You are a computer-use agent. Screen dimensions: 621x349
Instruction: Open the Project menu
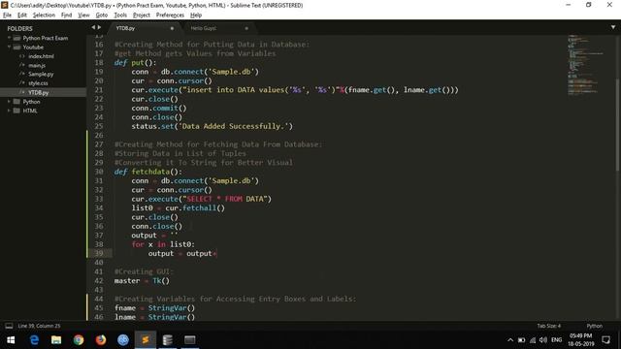[x=142, y=16]
